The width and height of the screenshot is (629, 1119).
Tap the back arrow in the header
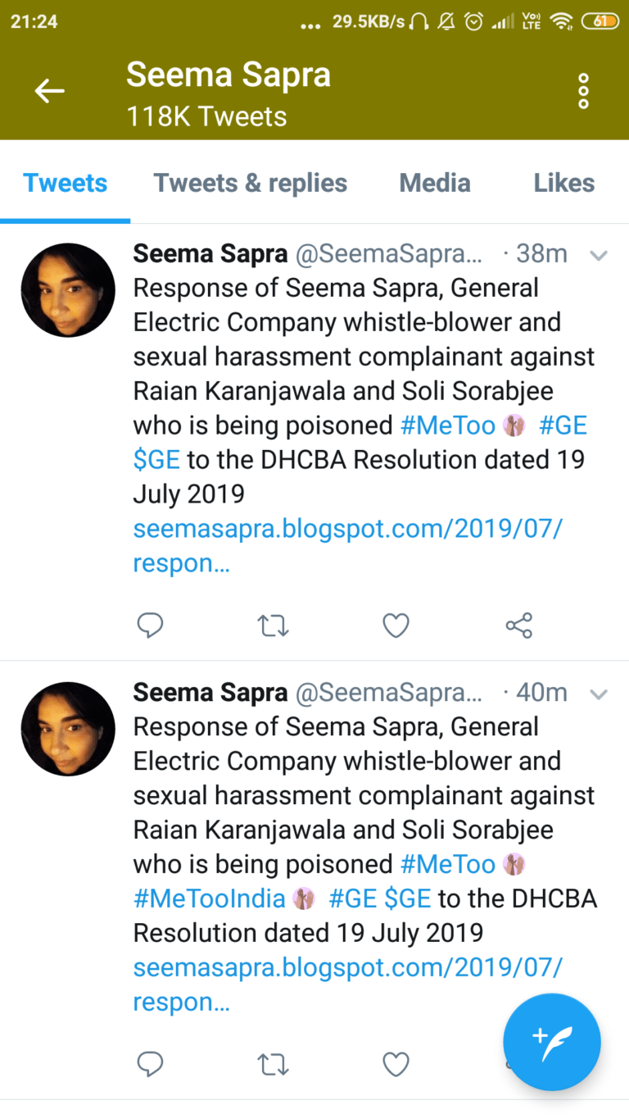49,91
